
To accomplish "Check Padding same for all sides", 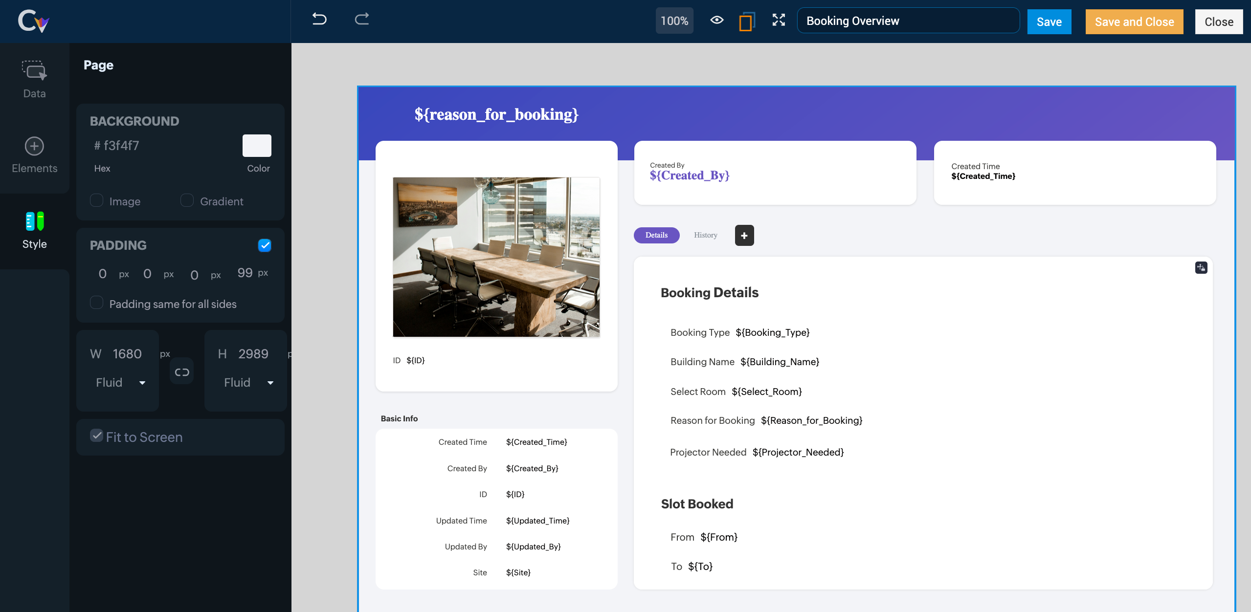I will (96, 303).
